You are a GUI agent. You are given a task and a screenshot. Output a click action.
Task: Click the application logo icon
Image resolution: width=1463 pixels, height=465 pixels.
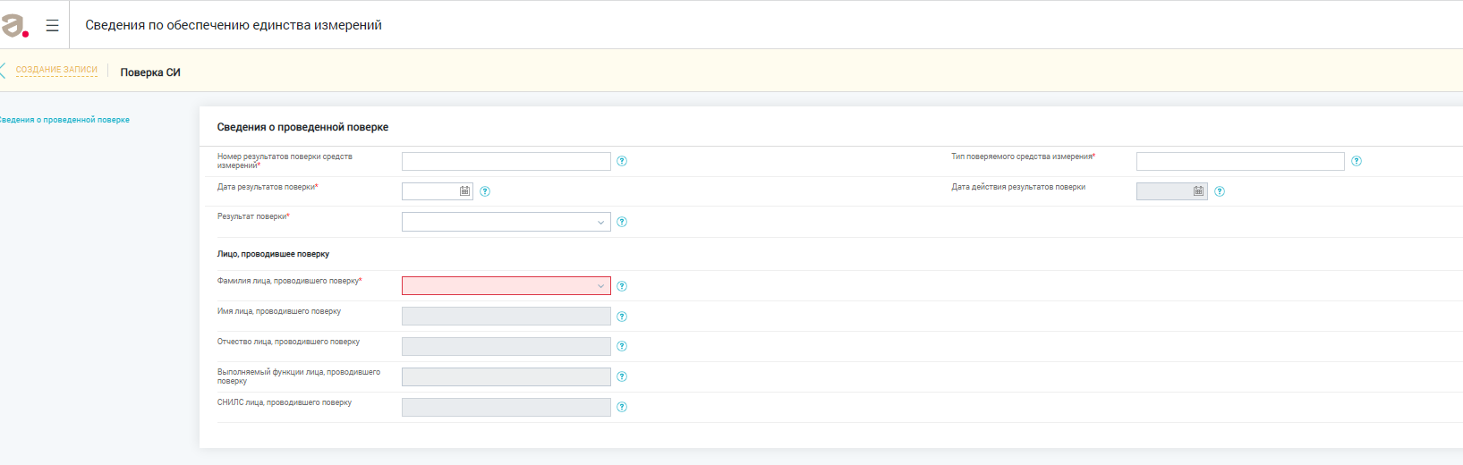pyautogui.click(x=13, y=25)
